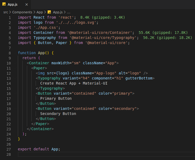Click the Paper identifier in the line 6 import
This screenshot has width=195, height=160.
tap(61, 43)
